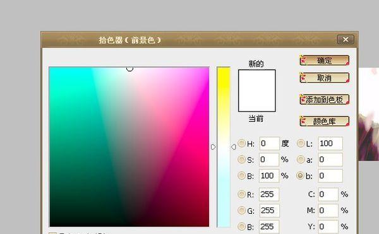Click the circular picker marker in color field

[129, 69]
